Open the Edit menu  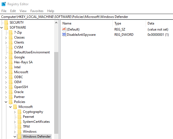pyautogui.click(x=13, y=11)
